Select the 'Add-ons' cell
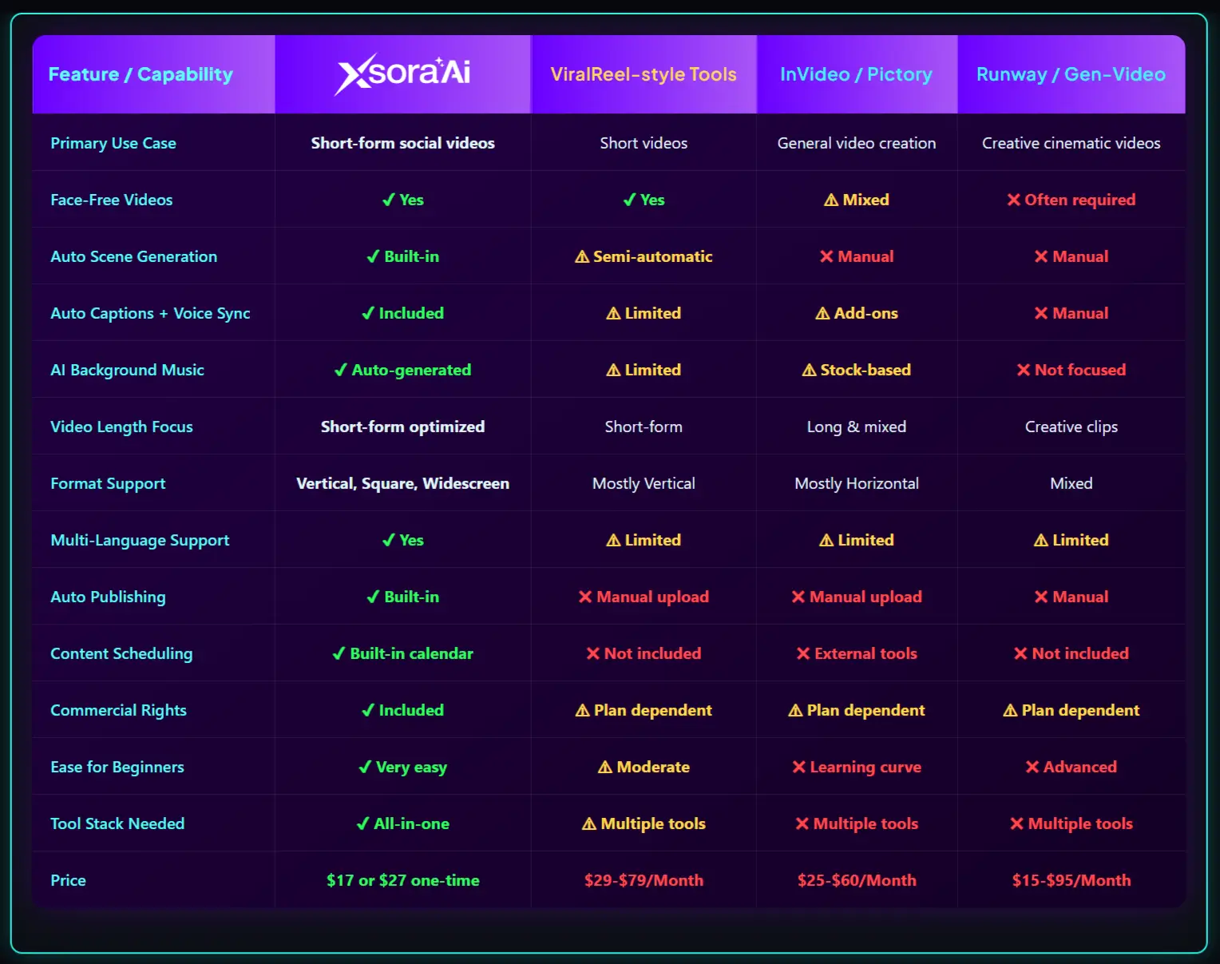Screen dimensions: 1220x964 point(857,313)
